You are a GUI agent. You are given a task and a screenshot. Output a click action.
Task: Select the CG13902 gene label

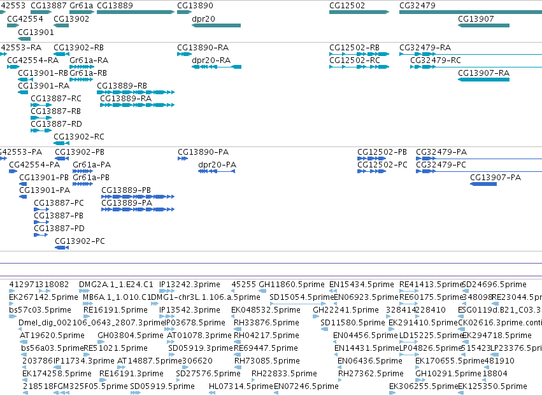click(71, 18)
